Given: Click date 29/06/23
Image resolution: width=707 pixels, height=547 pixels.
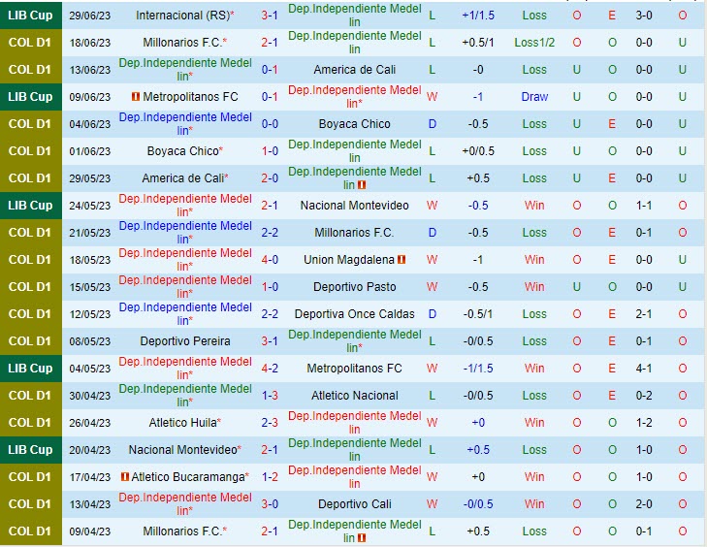Looking at the screenshot, I should (90, 16).
